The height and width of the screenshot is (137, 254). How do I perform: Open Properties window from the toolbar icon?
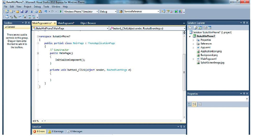(168, 12)
